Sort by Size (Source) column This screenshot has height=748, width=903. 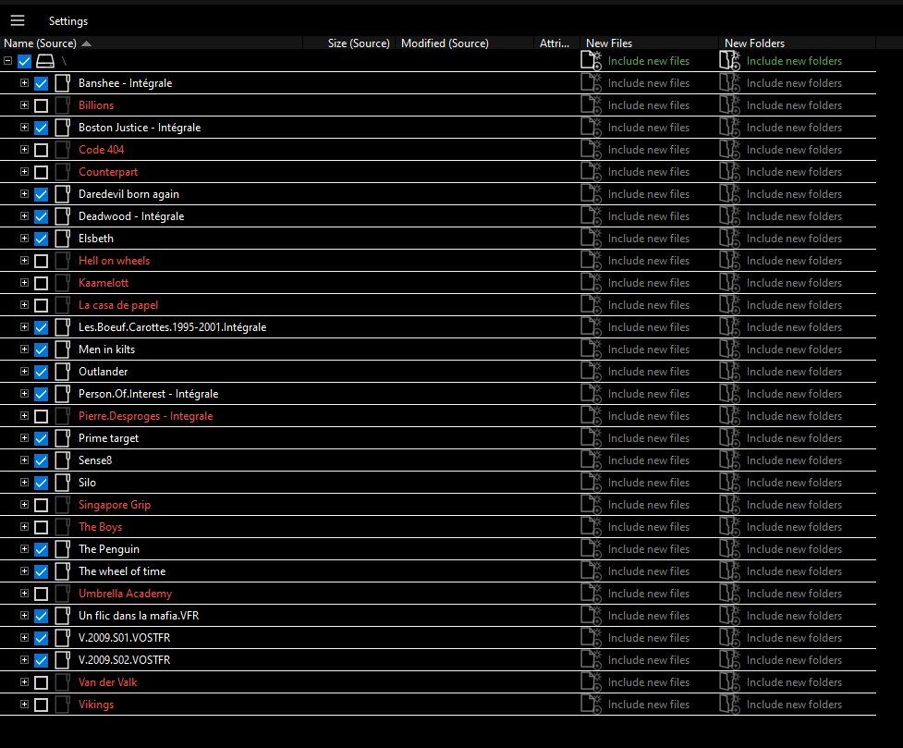point(349,43)
